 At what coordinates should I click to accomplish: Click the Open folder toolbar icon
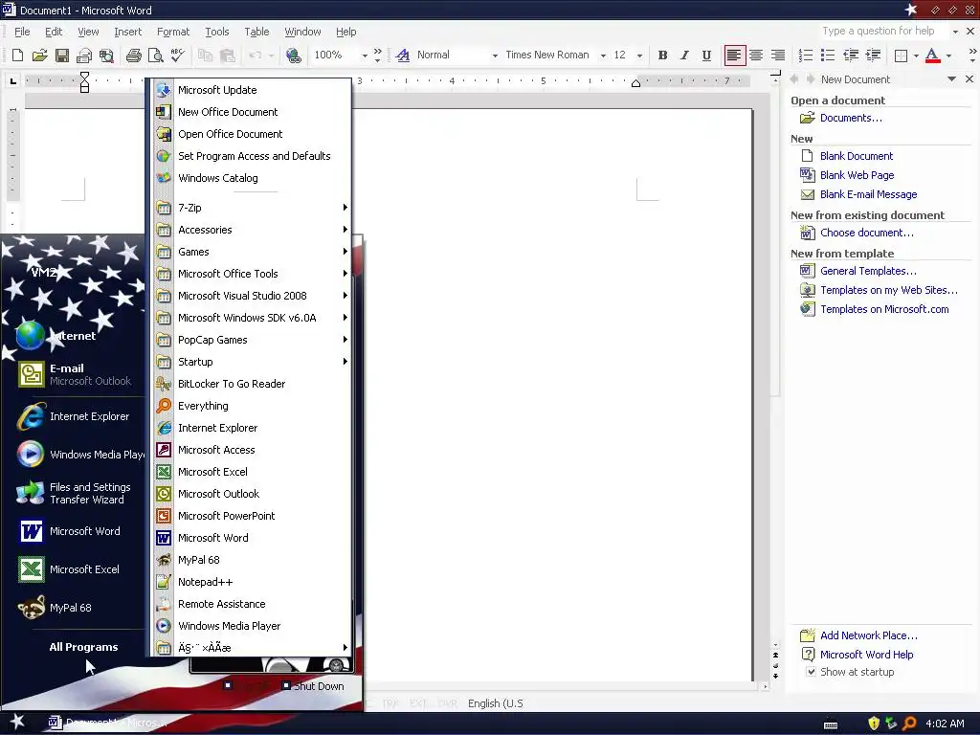[x=40, y=55]
